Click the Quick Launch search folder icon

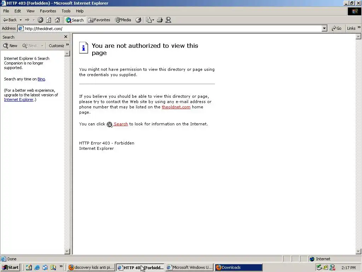point(53,268)
